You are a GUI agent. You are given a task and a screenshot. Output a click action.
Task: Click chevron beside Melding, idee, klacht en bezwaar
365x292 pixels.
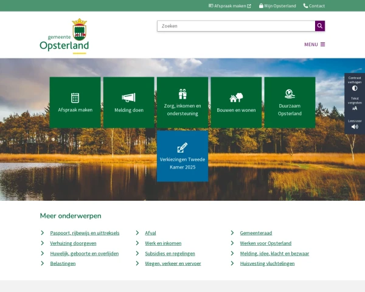point(232,253)
